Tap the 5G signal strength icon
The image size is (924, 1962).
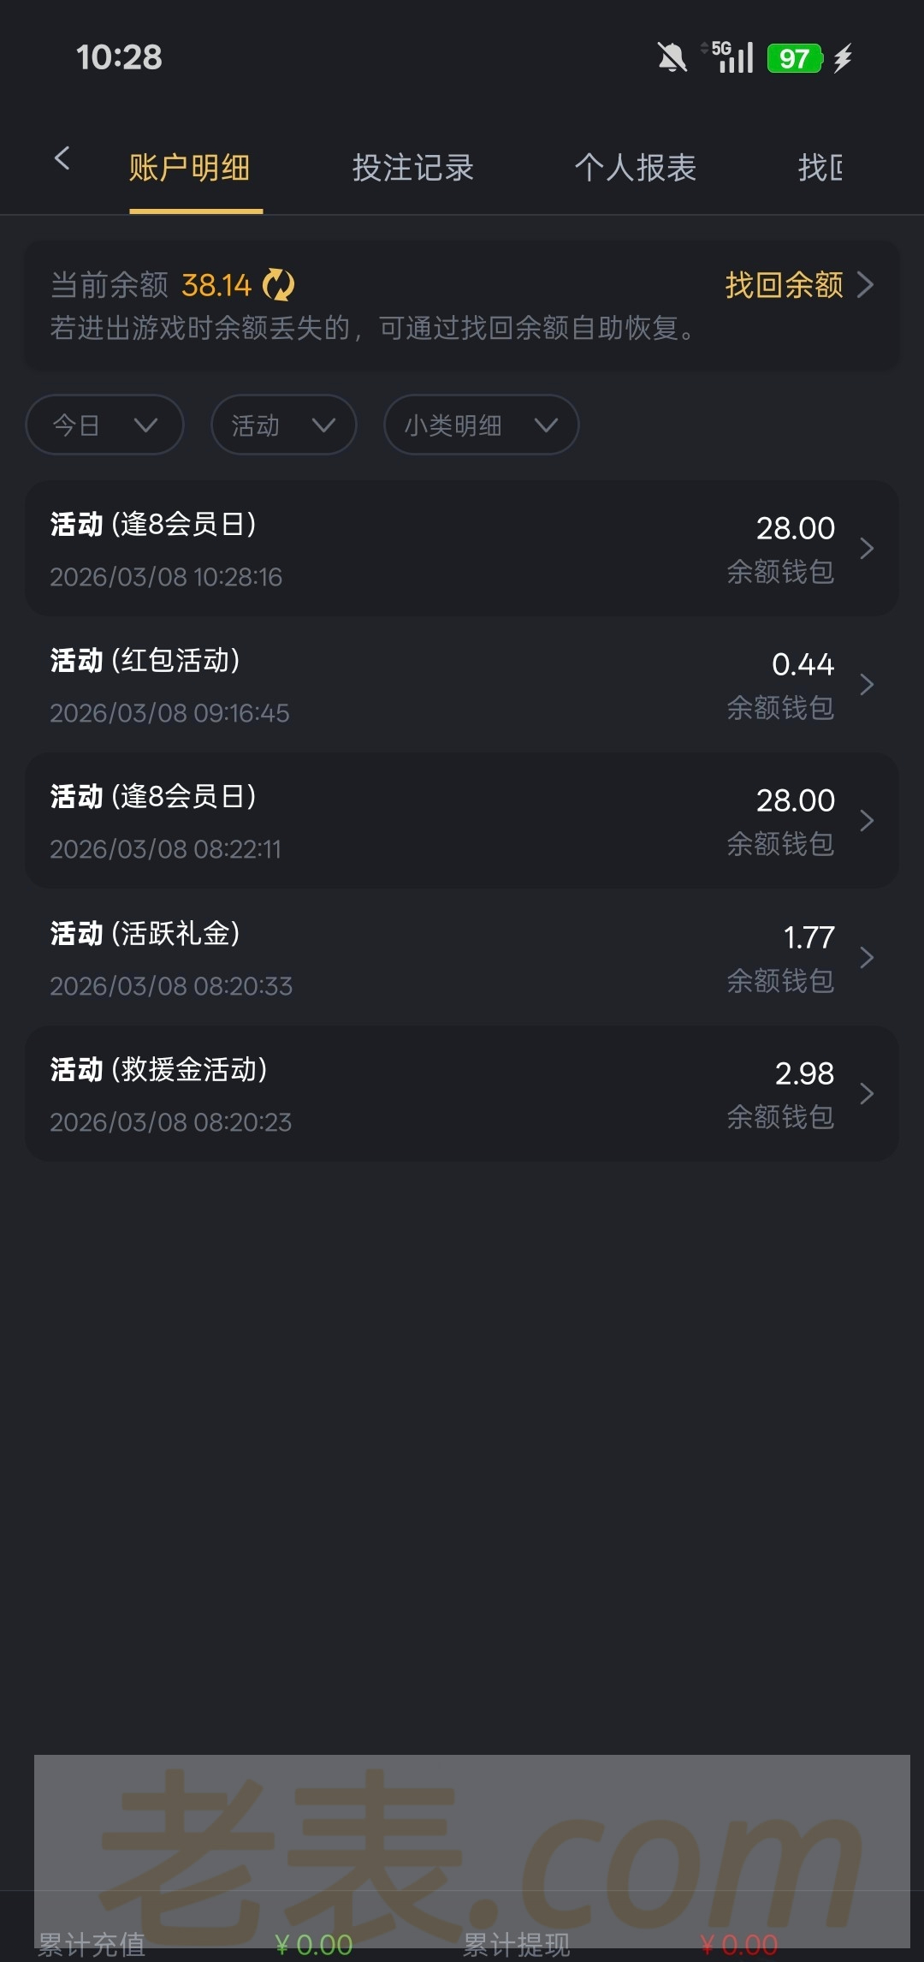[729, 57]
